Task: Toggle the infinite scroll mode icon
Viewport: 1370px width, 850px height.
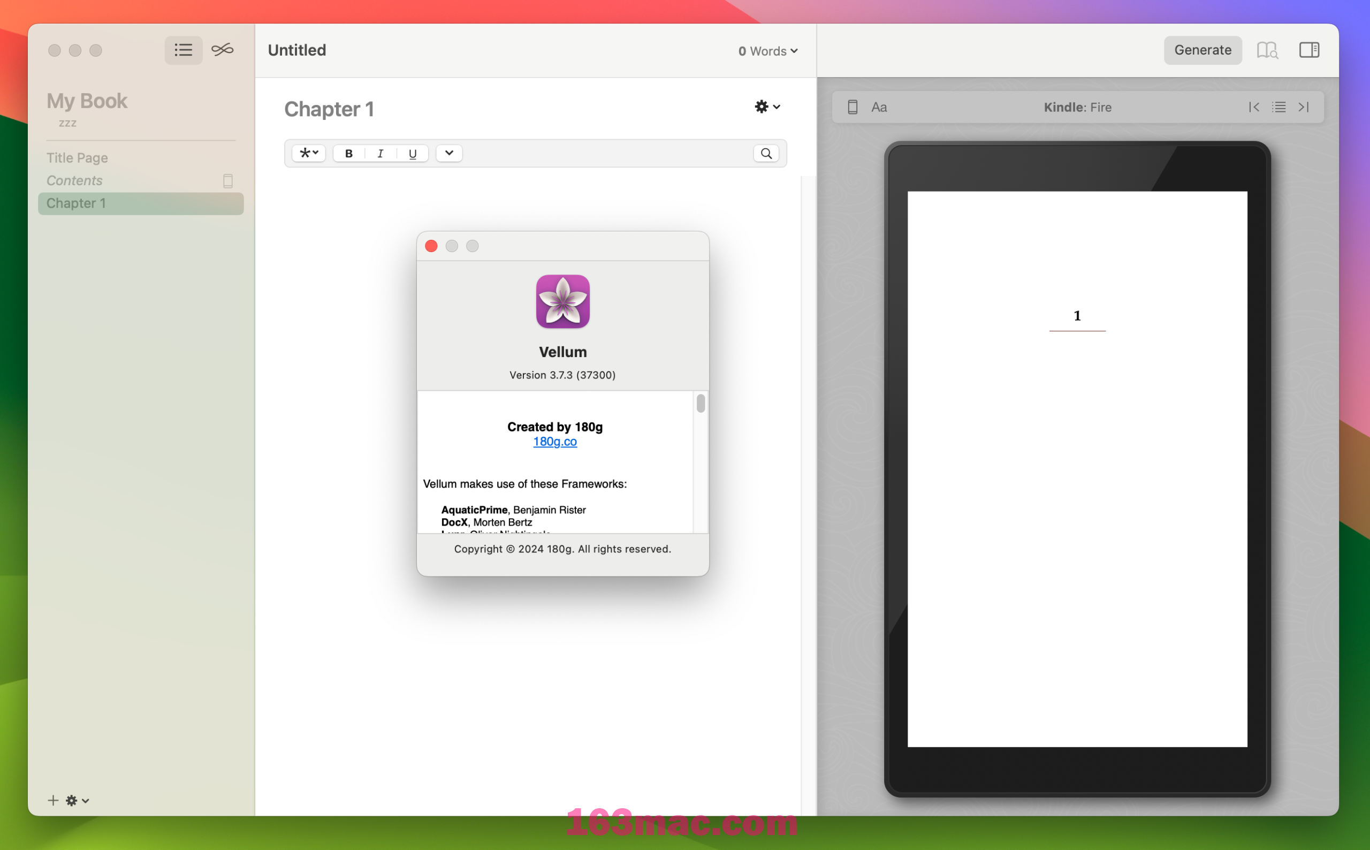Action: (222, 50)
